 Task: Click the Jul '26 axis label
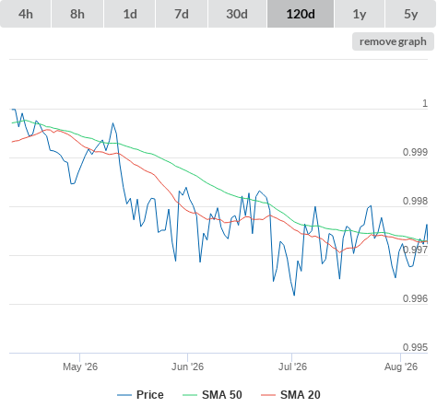pos(292,367)
